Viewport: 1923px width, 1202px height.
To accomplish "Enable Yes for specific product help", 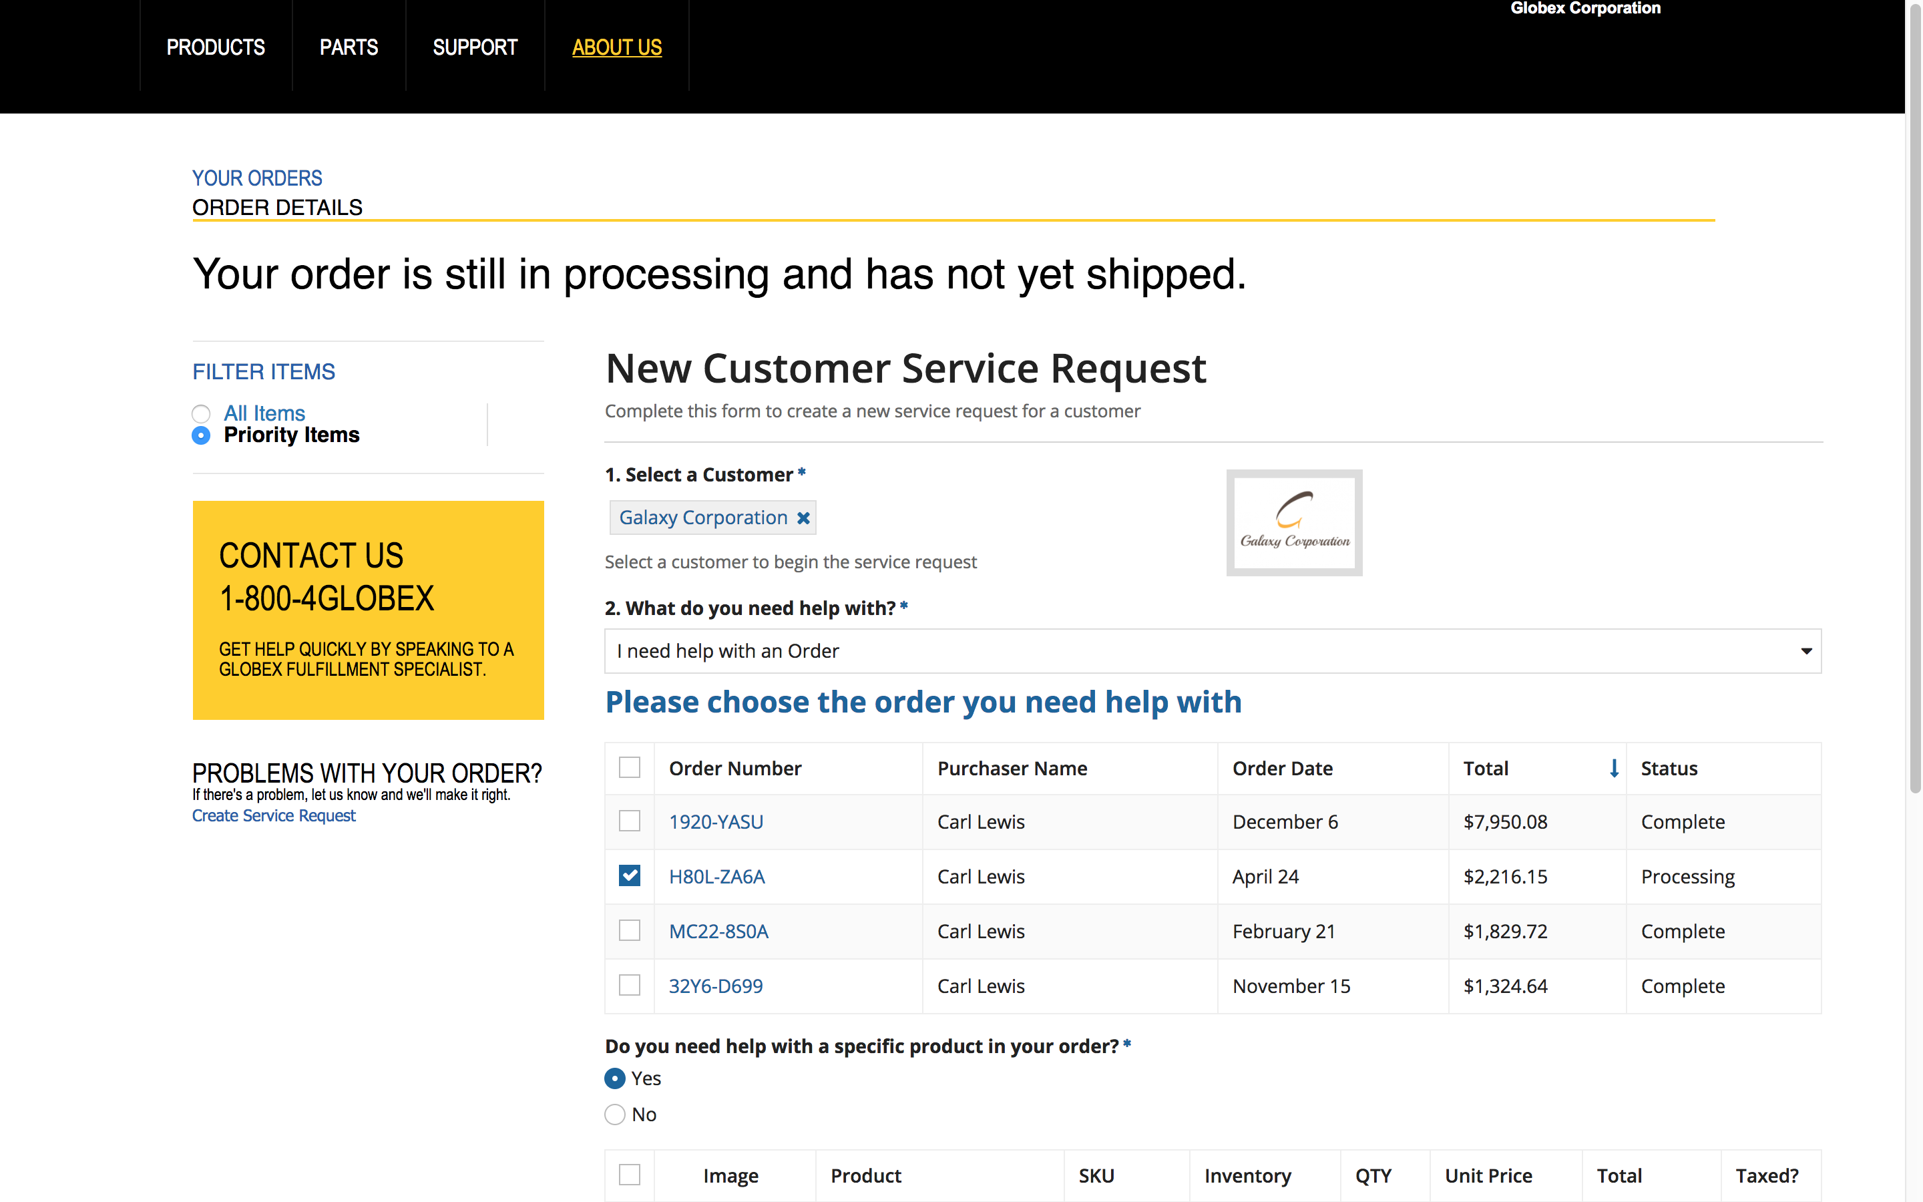I will point(616,1077).
